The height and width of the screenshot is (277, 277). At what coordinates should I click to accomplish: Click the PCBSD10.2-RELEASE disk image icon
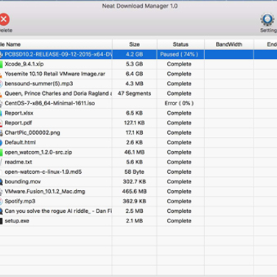1,55
